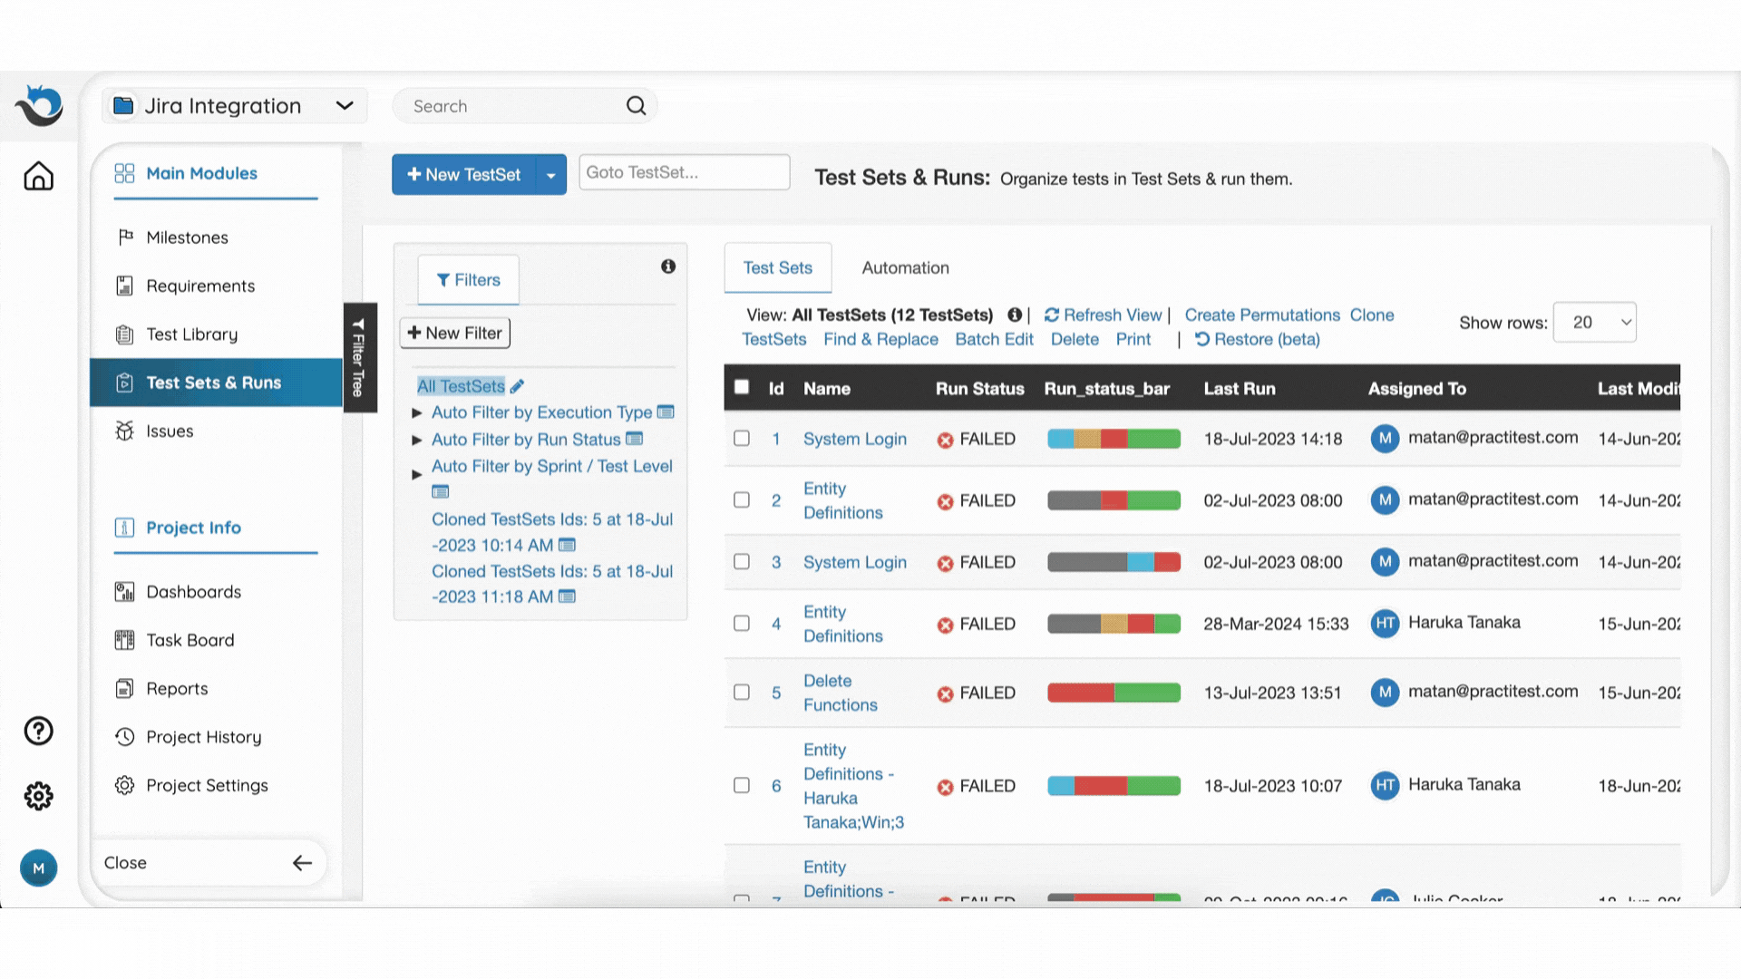Open Test Library in the sidebar
The width and height of the screenshot is (1741, 979).
(191, 334)
